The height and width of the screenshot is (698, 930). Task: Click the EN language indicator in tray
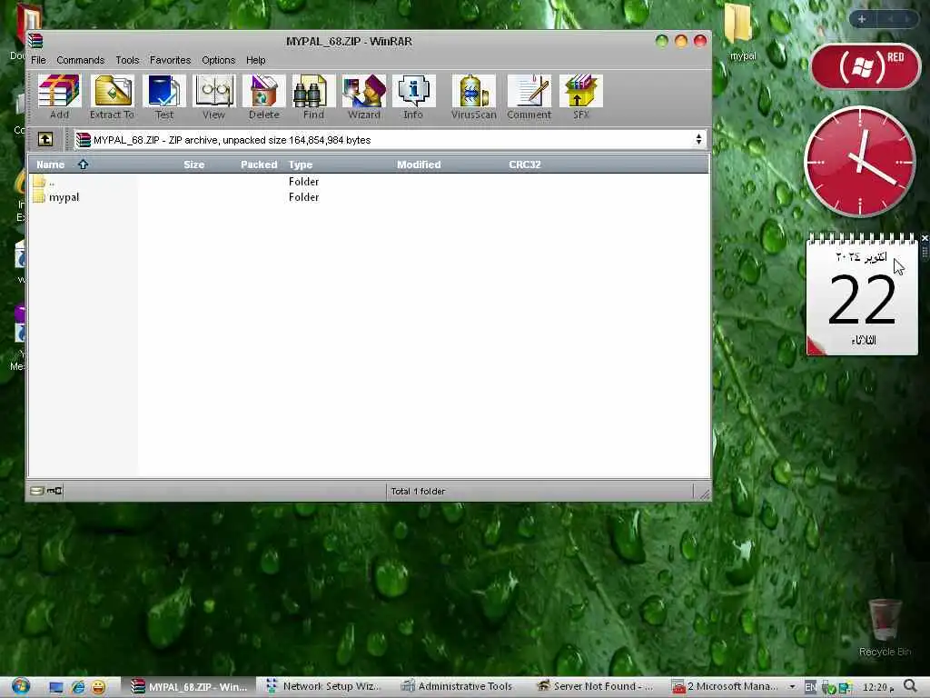coord(810,687)
